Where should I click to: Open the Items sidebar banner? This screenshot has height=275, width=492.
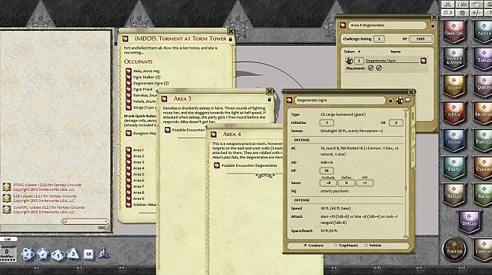tap(454, 141)
